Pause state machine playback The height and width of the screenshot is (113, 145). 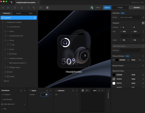[83, 90]
